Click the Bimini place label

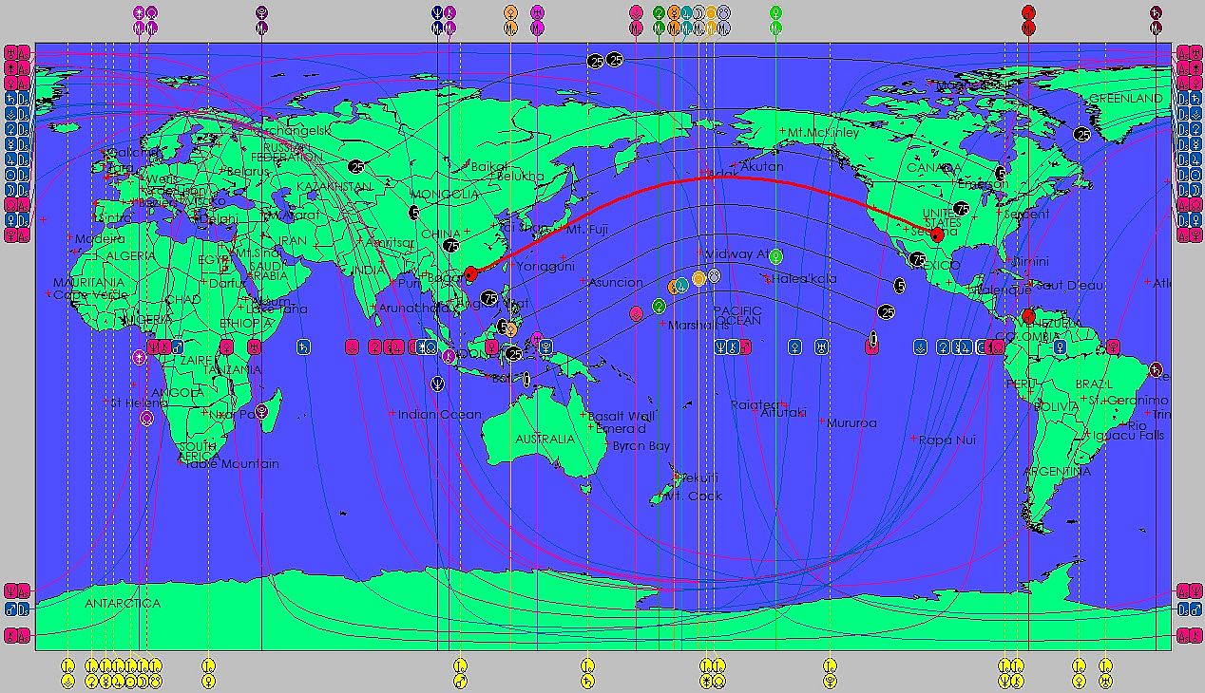coord(1030,261)
